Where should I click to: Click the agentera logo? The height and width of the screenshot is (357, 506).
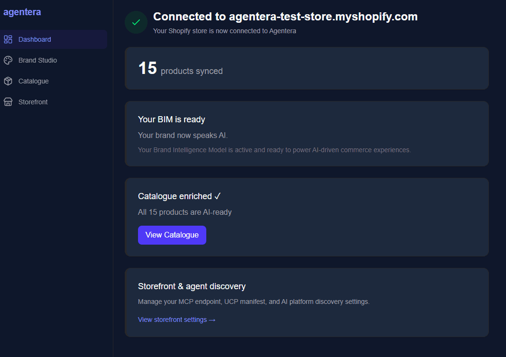(22, 11)
